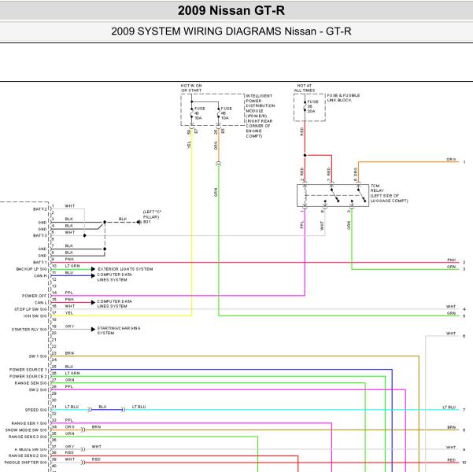
Task: Click the 'FUSE & FUSIBLE LINK BLOCK' label
Action: (x=343, y=98)
